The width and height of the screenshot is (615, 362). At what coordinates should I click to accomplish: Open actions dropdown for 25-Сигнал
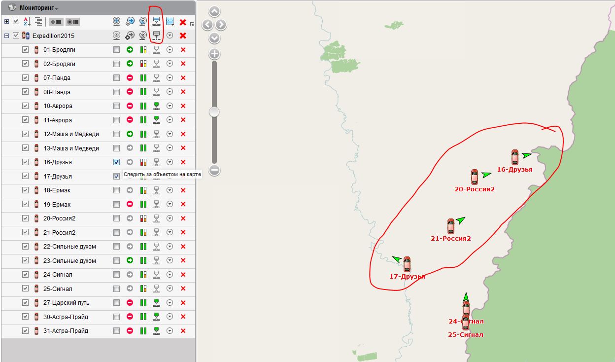point(170,289)
